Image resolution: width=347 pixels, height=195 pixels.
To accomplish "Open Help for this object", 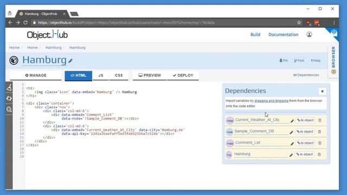I will [316, 61].
